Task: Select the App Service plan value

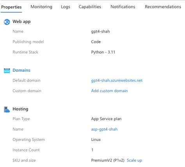Action: (x=106, y=119)
